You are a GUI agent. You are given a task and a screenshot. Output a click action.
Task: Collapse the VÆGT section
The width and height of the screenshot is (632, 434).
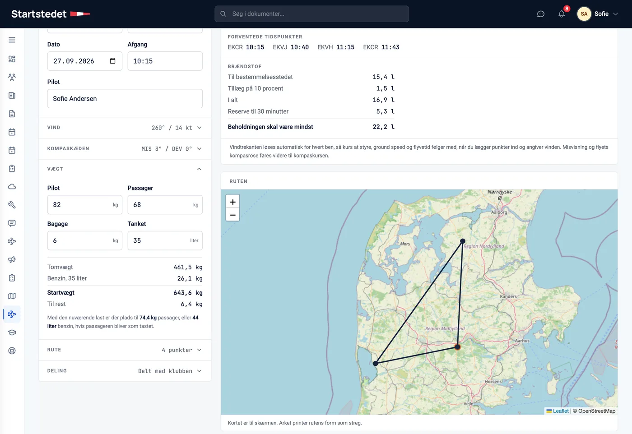[125, 169]
